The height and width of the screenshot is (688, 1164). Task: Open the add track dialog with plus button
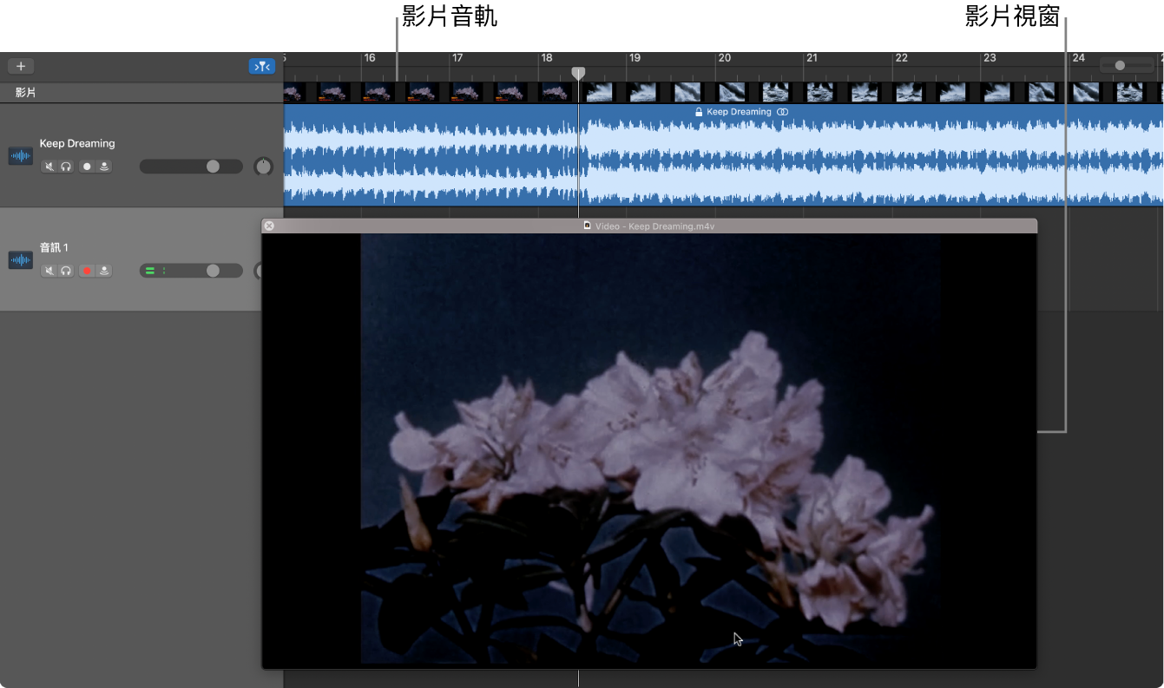click(x=20, y=65)
